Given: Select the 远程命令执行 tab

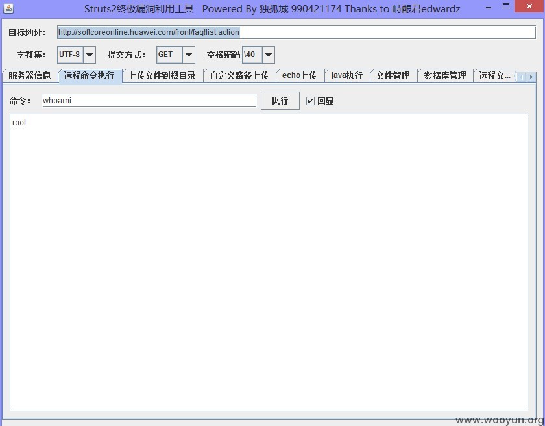Looking at the screenshot, I should point(90,75).
